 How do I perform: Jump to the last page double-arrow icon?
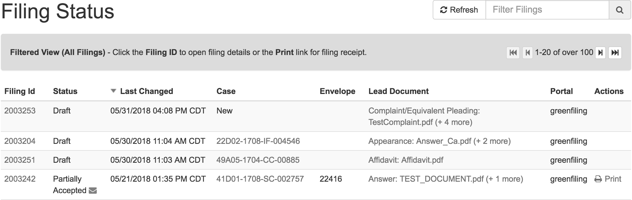click(x=615, y=52)
